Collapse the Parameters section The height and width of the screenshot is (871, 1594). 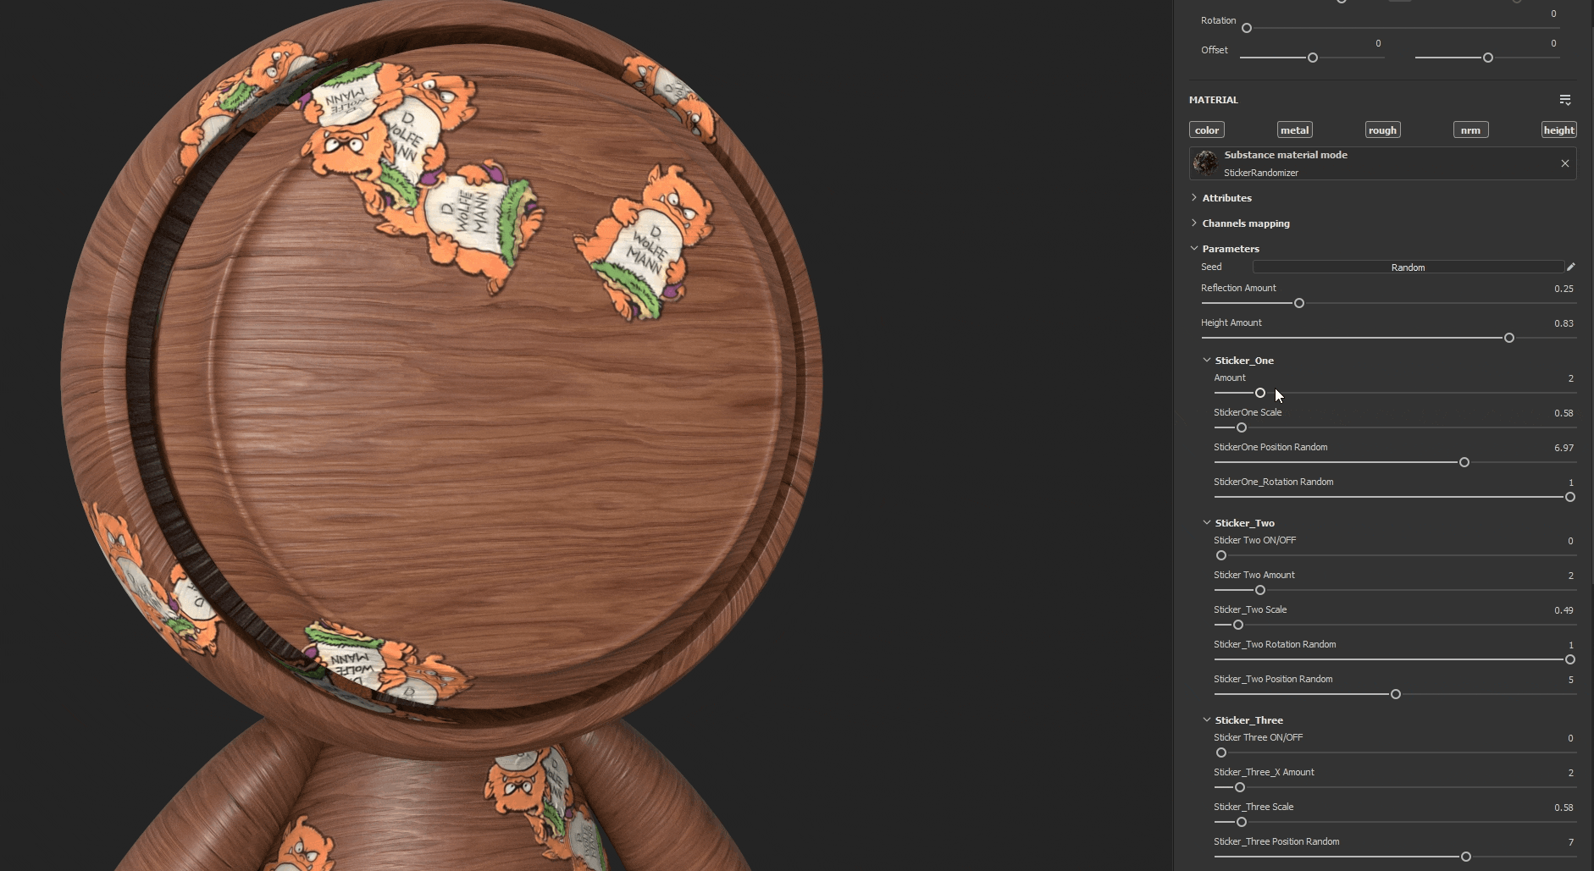(1194, 248)
